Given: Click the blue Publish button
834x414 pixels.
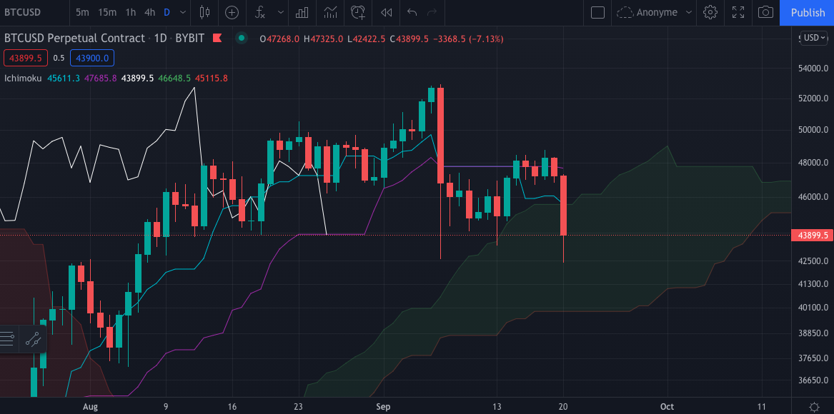Looking at the screenshot, I should 807,12.
